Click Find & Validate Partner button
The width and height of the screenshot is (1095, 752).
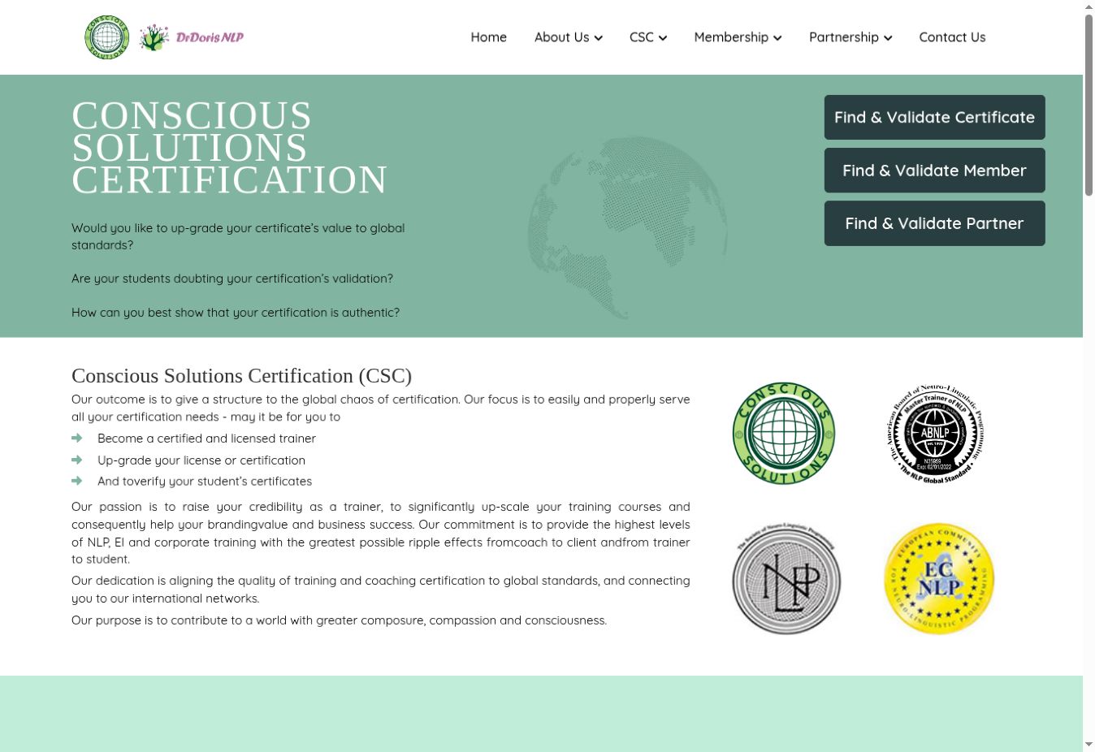point(934,223)
